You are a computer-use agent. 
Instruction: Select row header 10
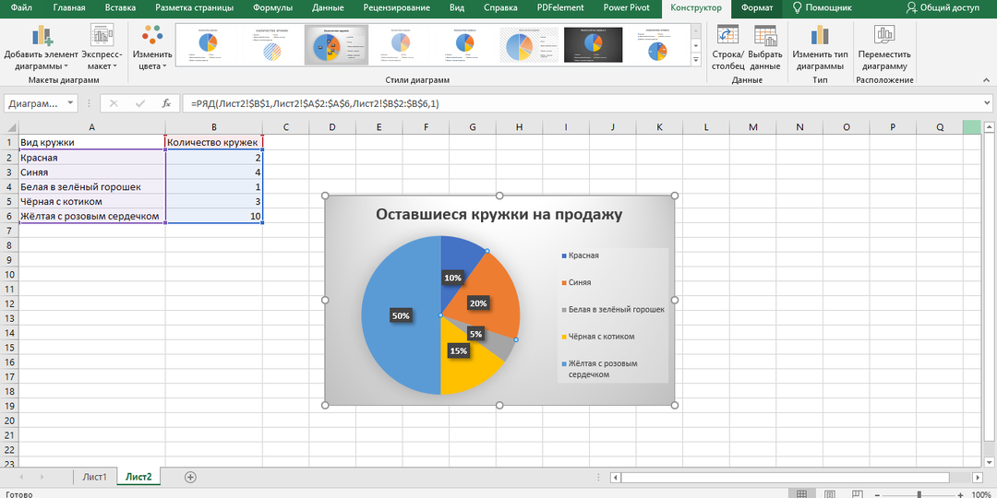pos(9,275)
